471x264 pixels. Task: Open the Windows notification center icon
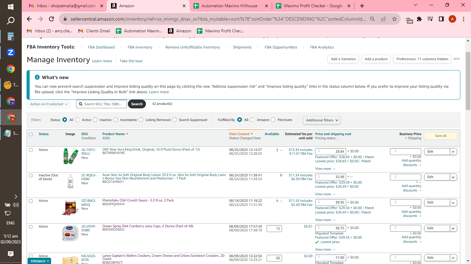(11, 254)
